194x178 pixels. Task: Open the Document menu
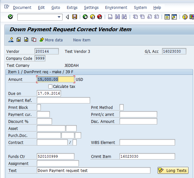[x=22, y=8]
